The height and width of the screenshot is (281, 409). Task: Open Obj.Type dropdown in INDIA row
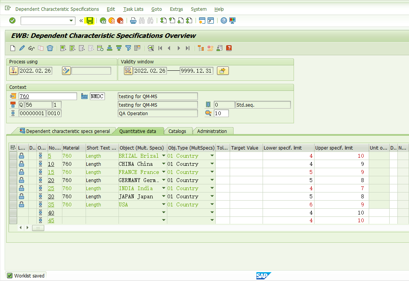tap(212, 188)
